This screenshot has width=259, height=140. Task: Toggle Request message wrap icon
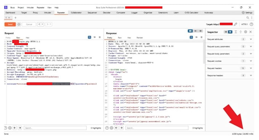[x=90, y=37]
